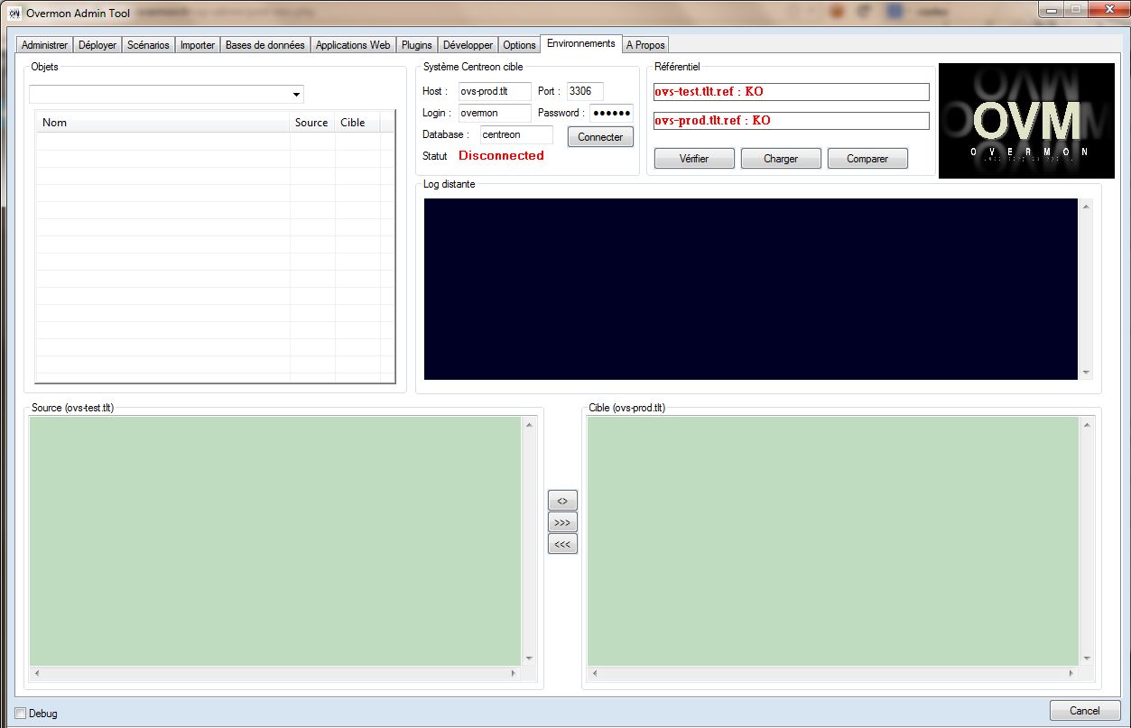Select the Plugins tab

click(416, 45)
